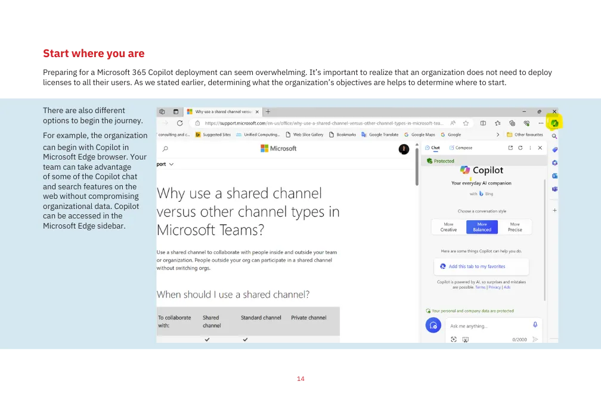The image size is (601, 400).
Task: Click the Read aloud icon in address bar
Action: (453, 123)
